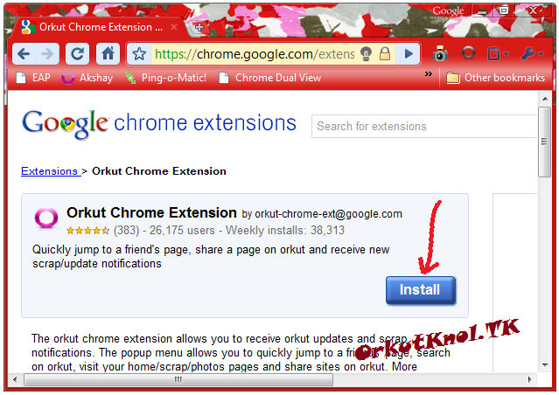
Task: Open the wrench tools menu
Action: [x=532, y=54]
